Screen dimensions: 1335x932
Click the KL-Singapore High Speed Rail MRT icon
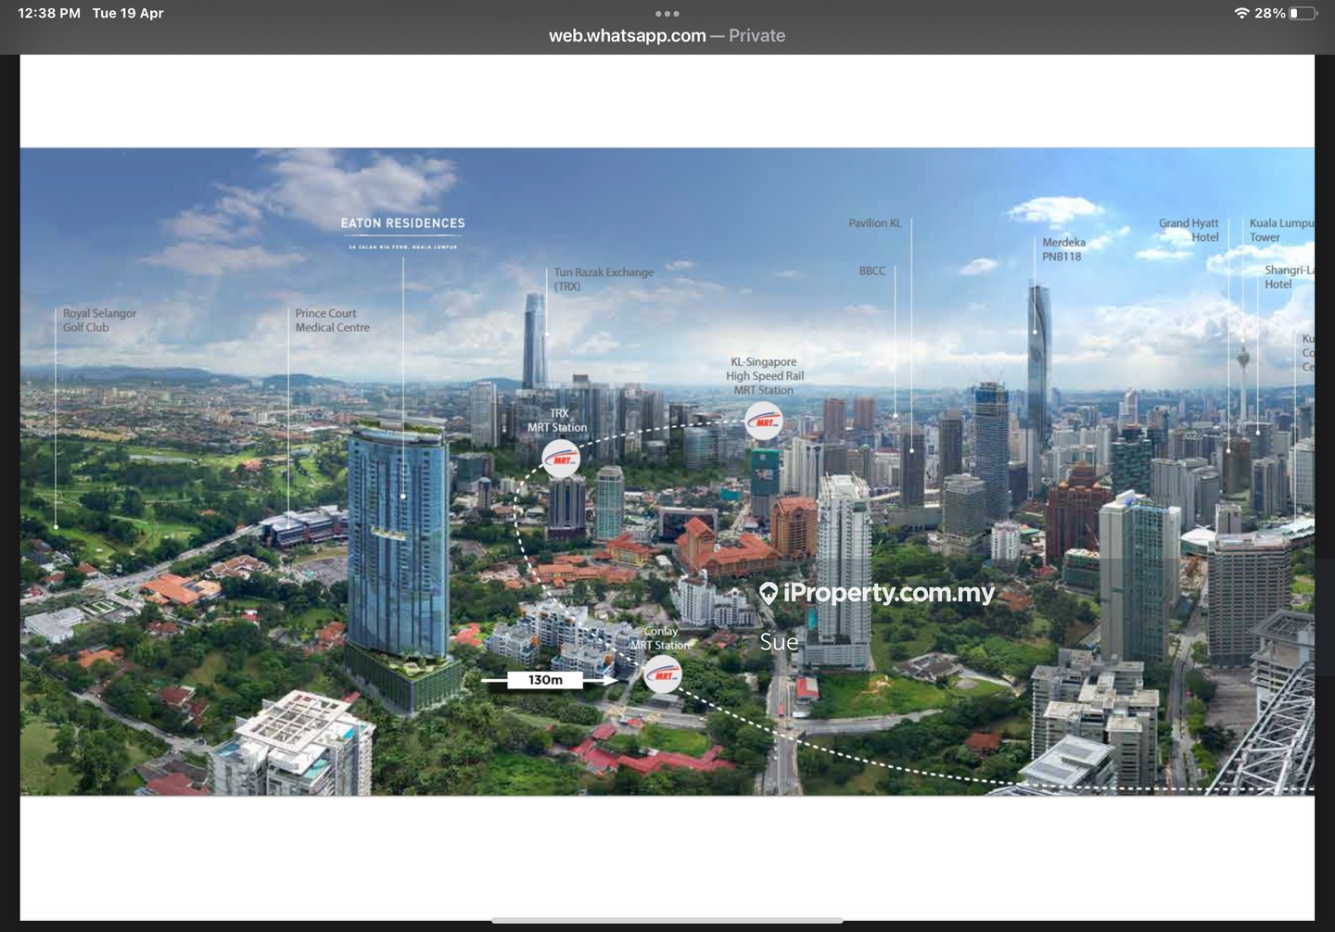764,422
